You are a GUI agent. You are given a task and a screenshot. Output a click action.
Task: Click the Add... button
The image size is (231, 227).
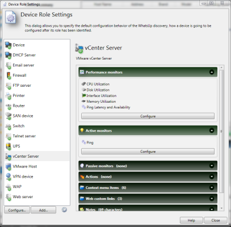[43, 210]
